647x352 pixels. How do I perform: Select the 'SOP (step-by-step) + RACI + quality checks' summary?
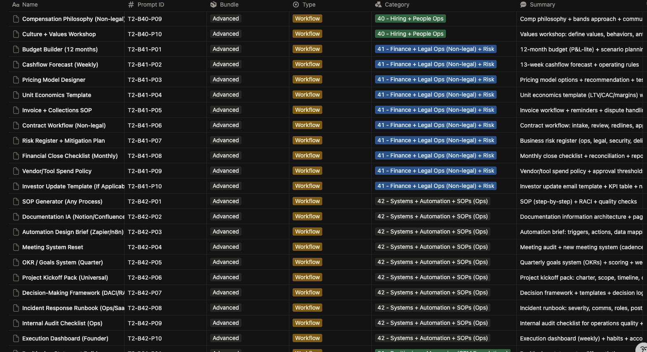(578, 201)
